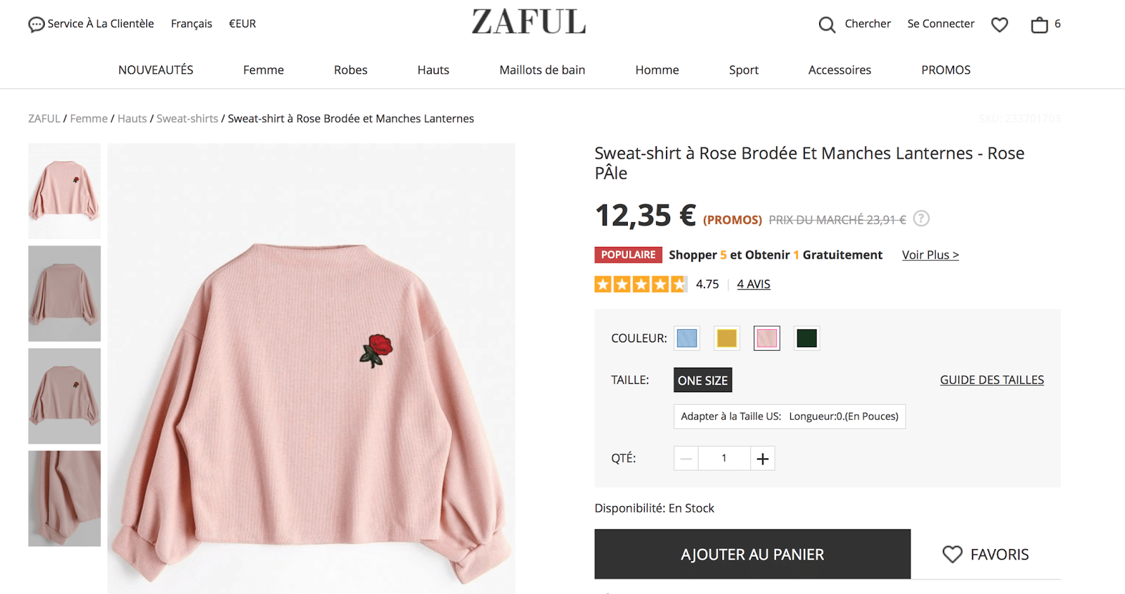Viewport: 1125px width, 594px height.
Task: Open the shopping bag icon
Action: point(1039,25)
